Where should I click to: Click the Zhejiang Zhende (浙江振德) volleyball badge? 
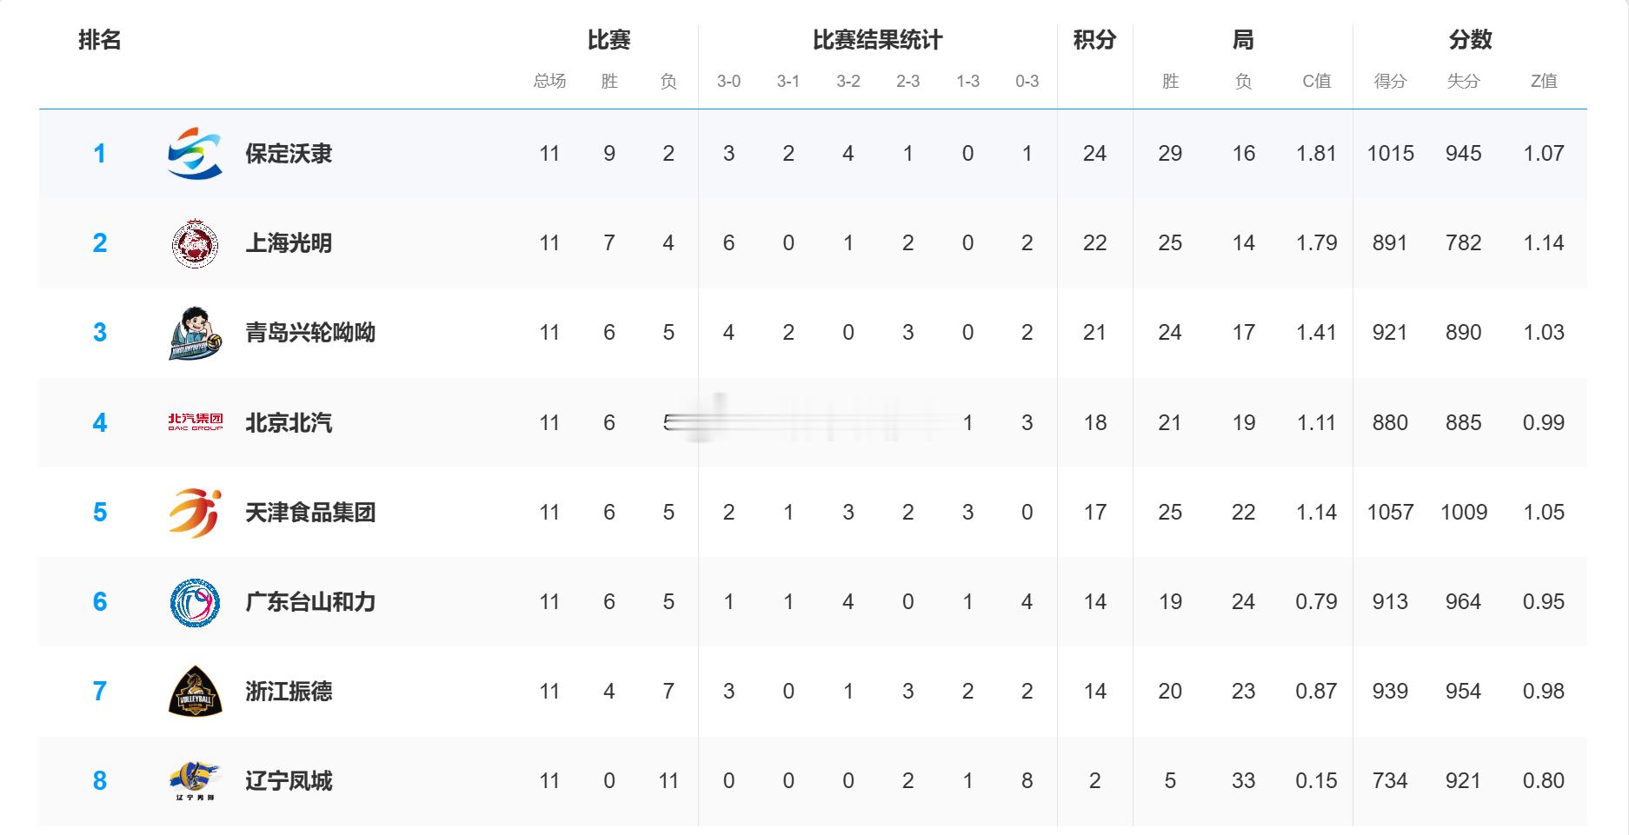[195, 692]
